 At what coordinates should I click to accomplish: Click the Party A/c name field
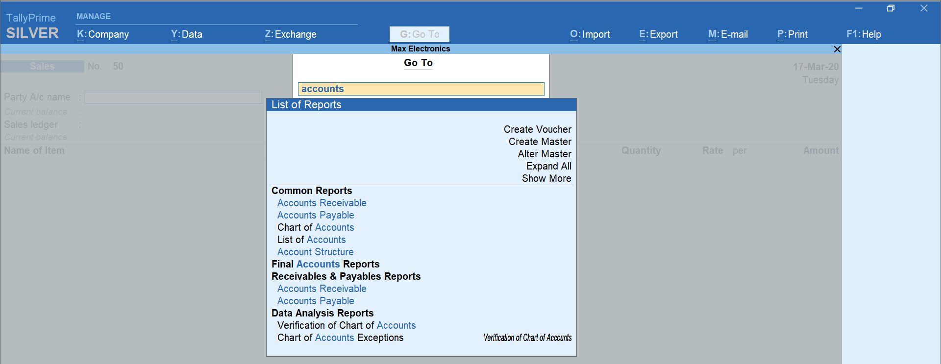coord(173,97)
